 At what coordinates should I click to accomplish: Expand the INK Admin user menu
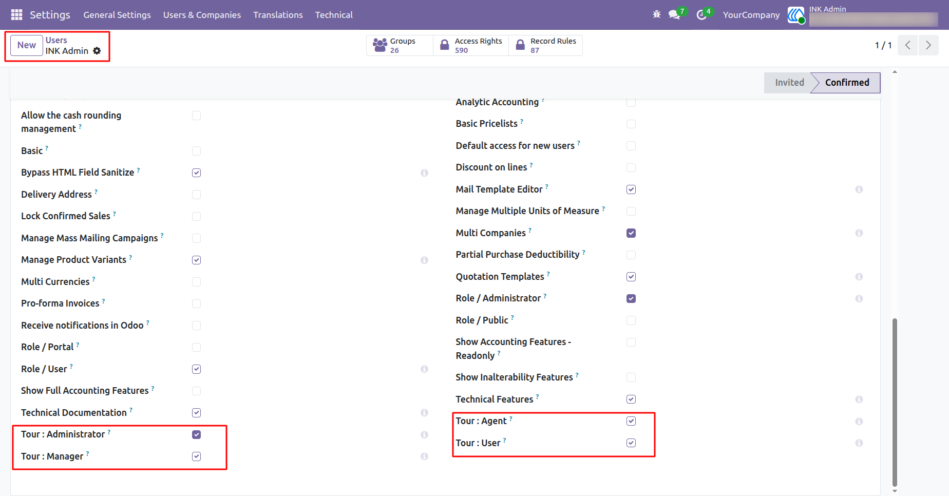(863, 15)
